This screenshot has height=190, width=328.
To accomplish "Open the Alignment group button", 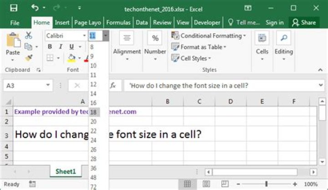I will [x=127, y=46].
